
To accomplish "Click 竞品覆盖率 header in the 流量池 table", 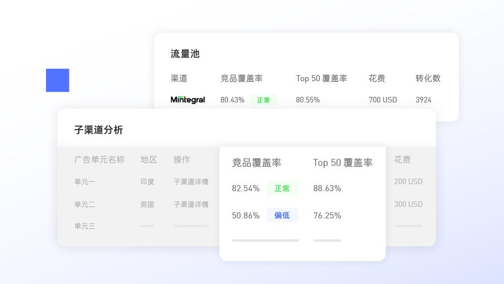I will coord(241,78).
